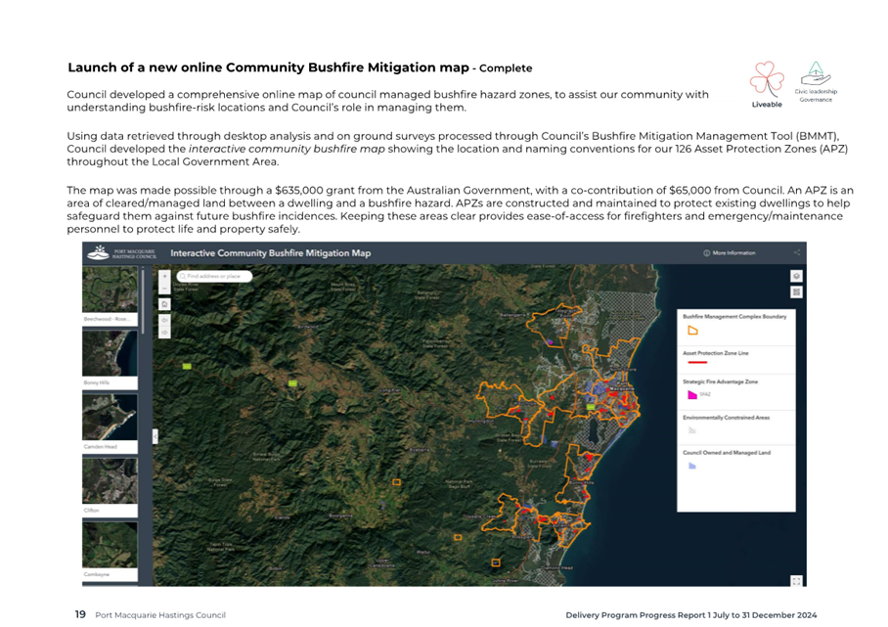Click 'Asset Protection Zone Line' legend label
This screenshot has height=627, width=888.
[716, 353]
